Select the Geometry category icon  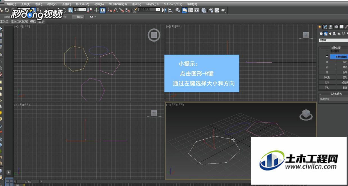point(321,34)
